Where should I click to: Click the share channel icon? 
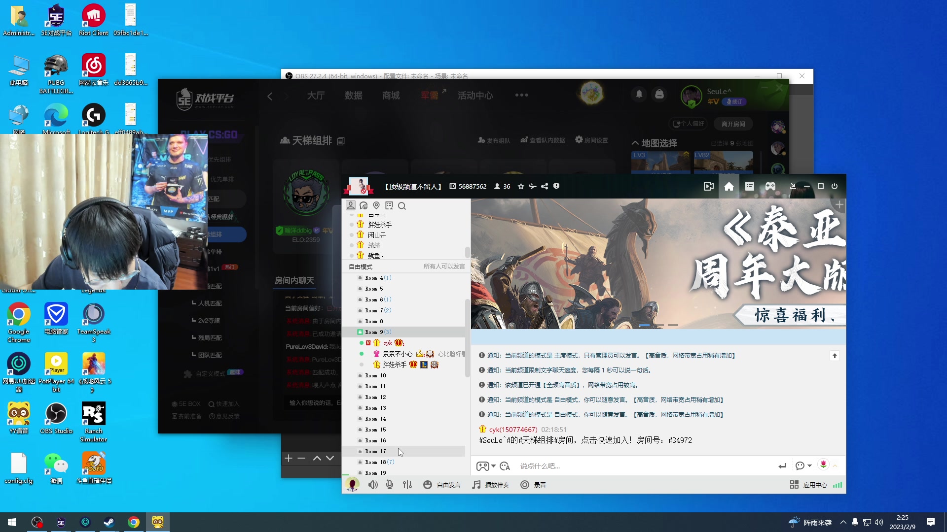[545, 186]
